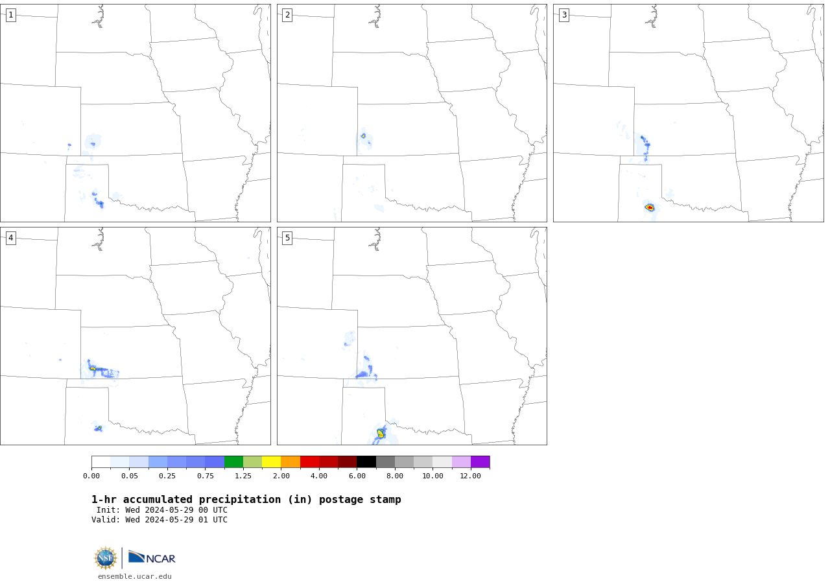Open the ensemble.ucar.edu link

pyautogui.click(x=135, y=576)
